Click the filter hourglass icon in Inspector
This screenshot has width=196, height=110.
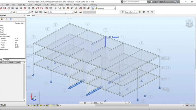pos(2,19)
